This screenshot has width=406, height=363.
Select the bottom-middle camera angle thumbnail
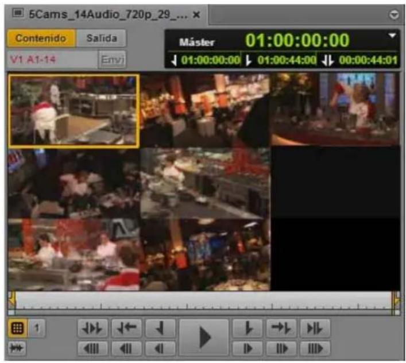(206, 255)
